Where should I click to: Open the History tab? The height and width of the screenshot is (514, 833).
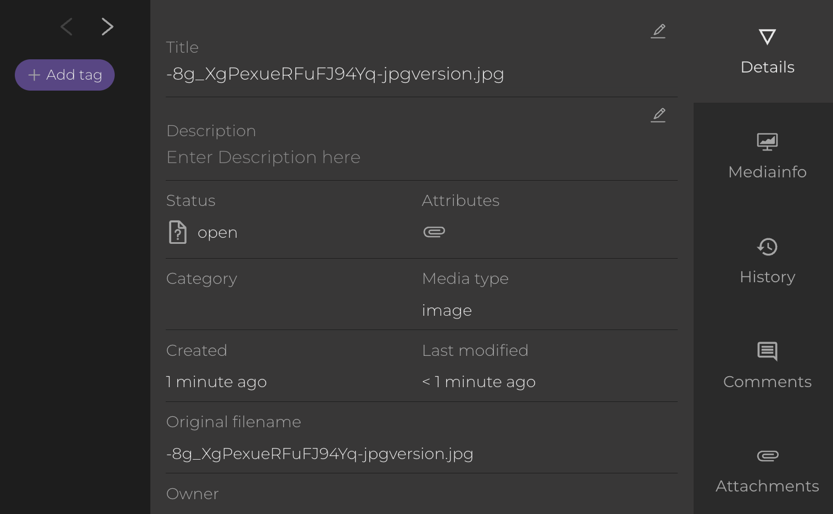767,277
